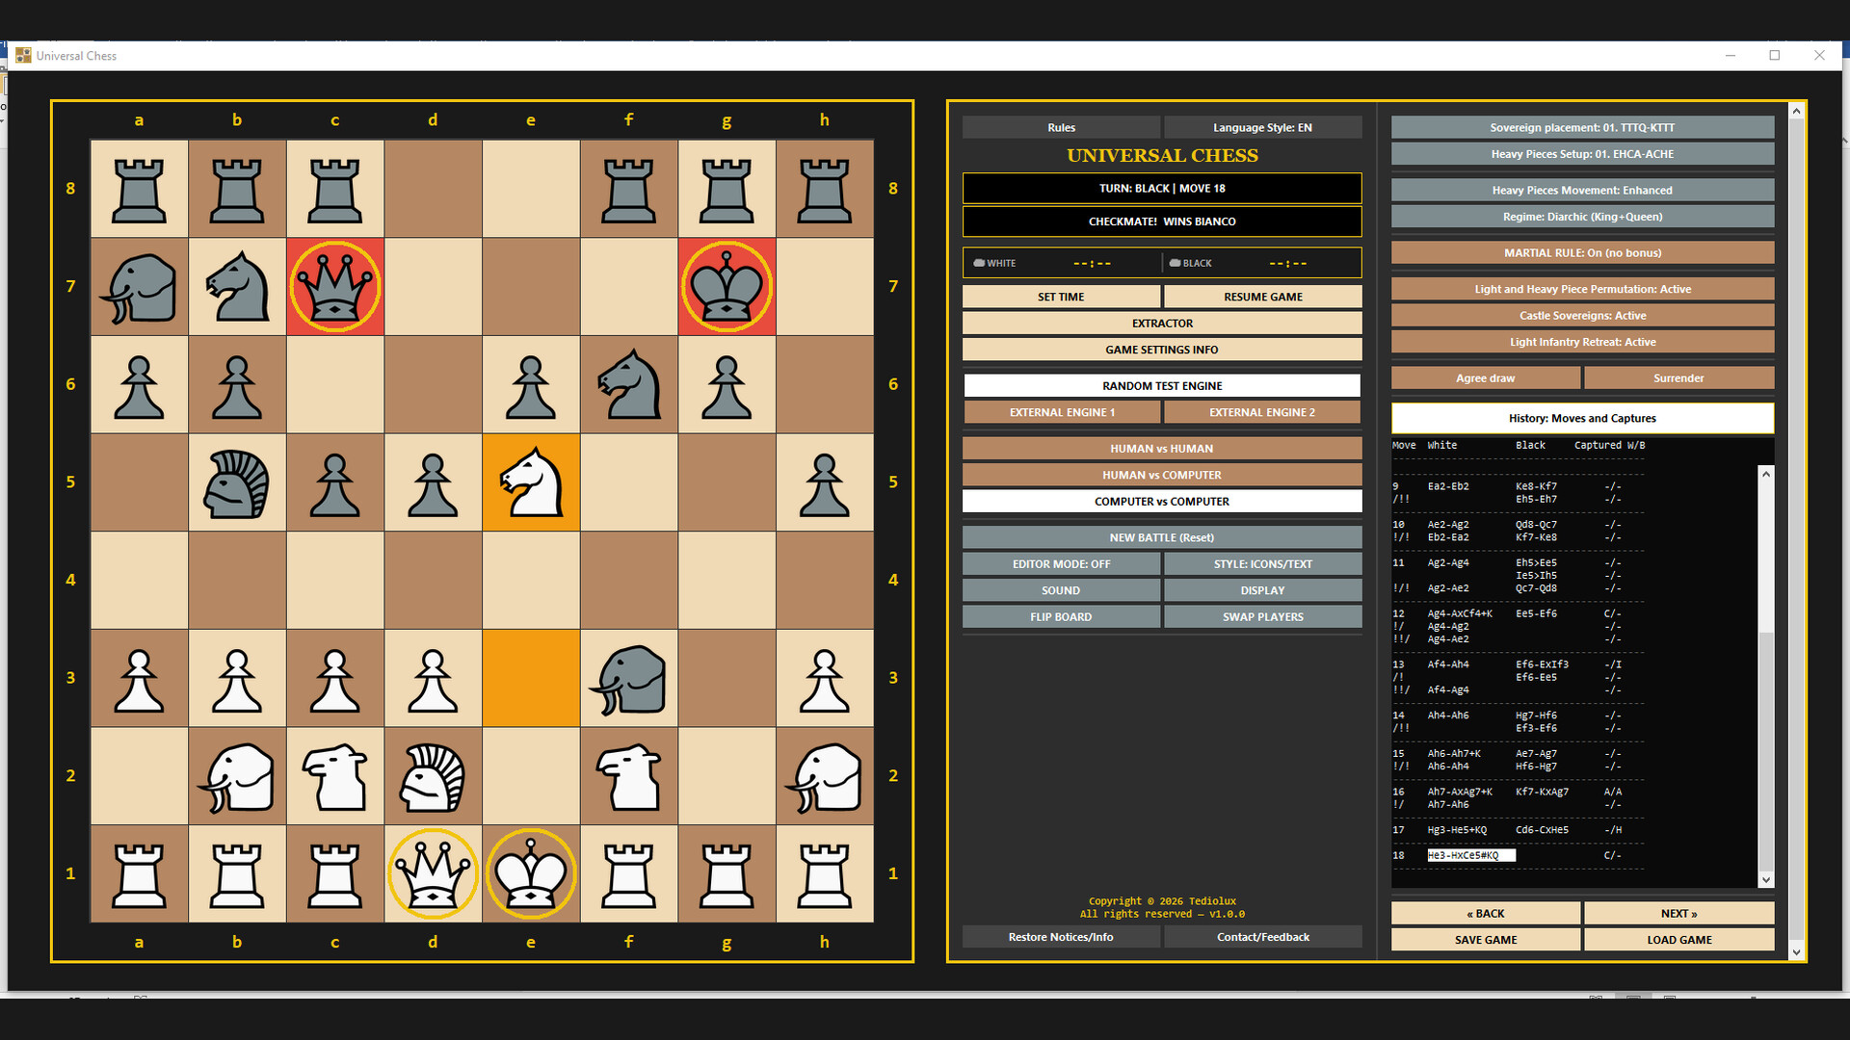Toggle STYLE: ICONS/TEXT
The width and height of the screenshot is (1850, 1040).
(x=1262, y=564)
